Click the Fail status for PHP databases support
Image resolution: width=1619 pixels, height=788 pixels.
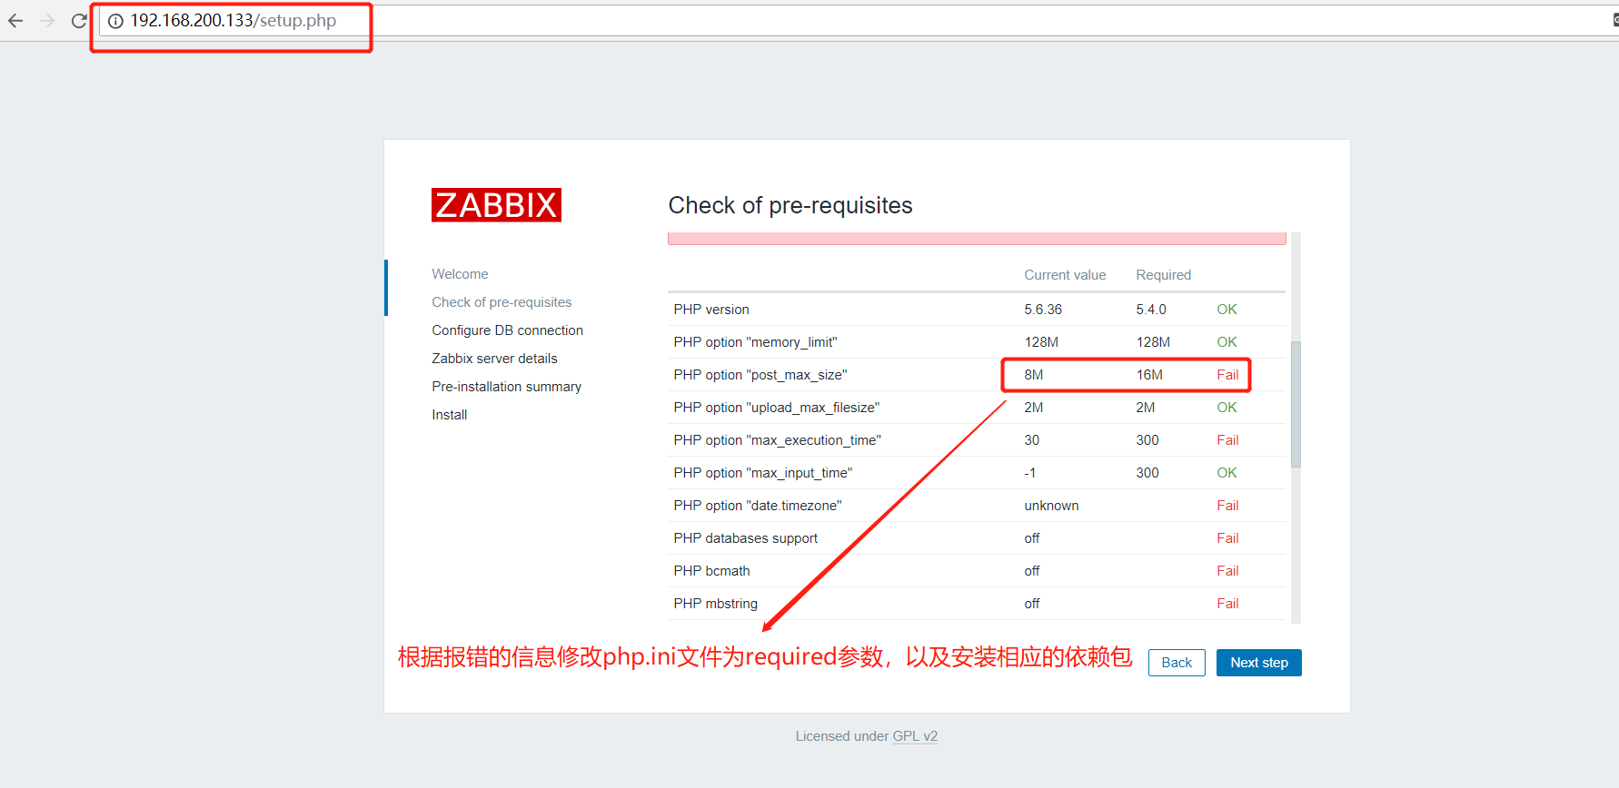(x=1227, y=538)
